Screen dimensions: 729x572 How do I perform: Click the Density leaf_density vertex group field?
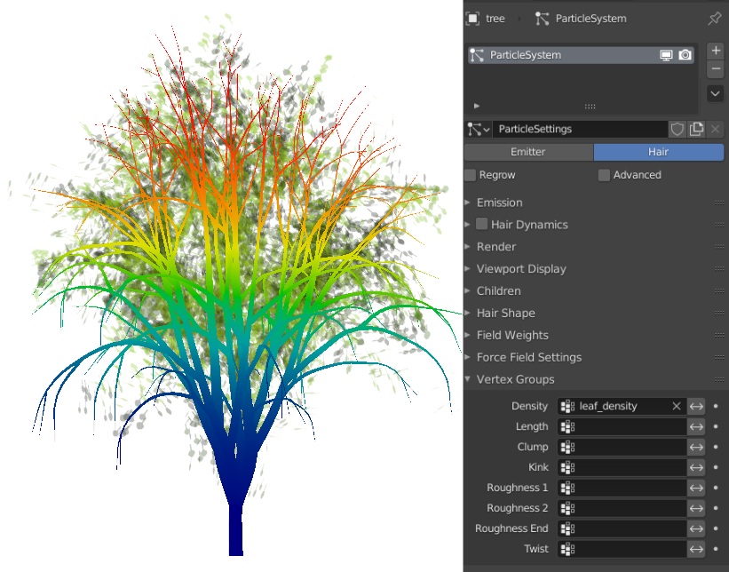click(x=622, y=407)
